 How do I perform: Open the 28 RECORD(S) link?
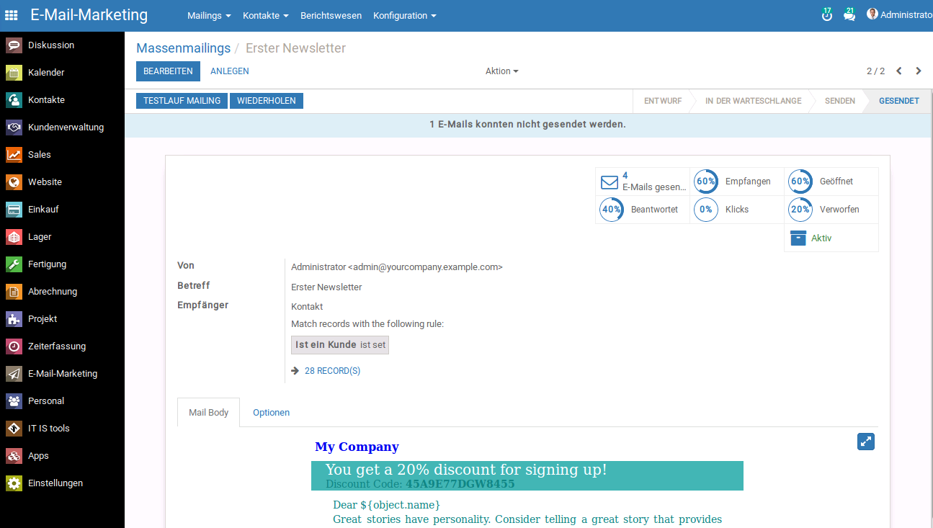tap(332, 371)
